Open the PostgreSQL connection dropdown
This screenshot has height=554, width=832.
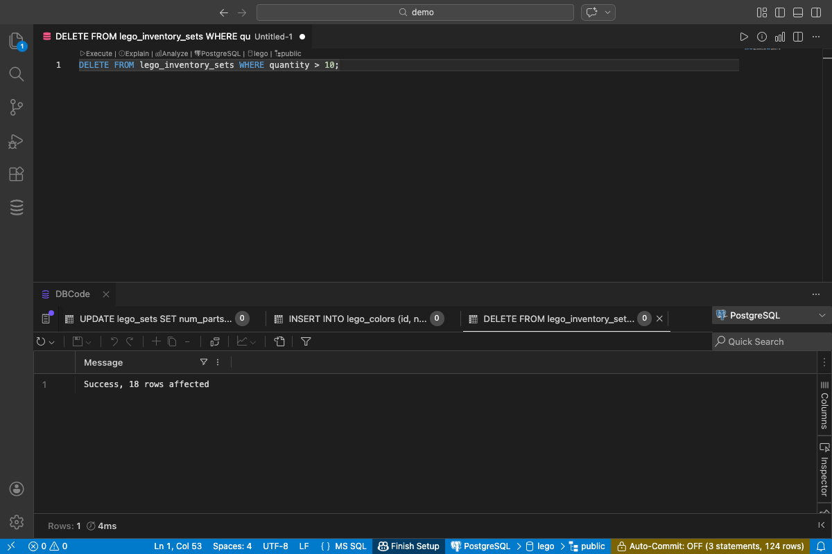click(x=771, y=315)
